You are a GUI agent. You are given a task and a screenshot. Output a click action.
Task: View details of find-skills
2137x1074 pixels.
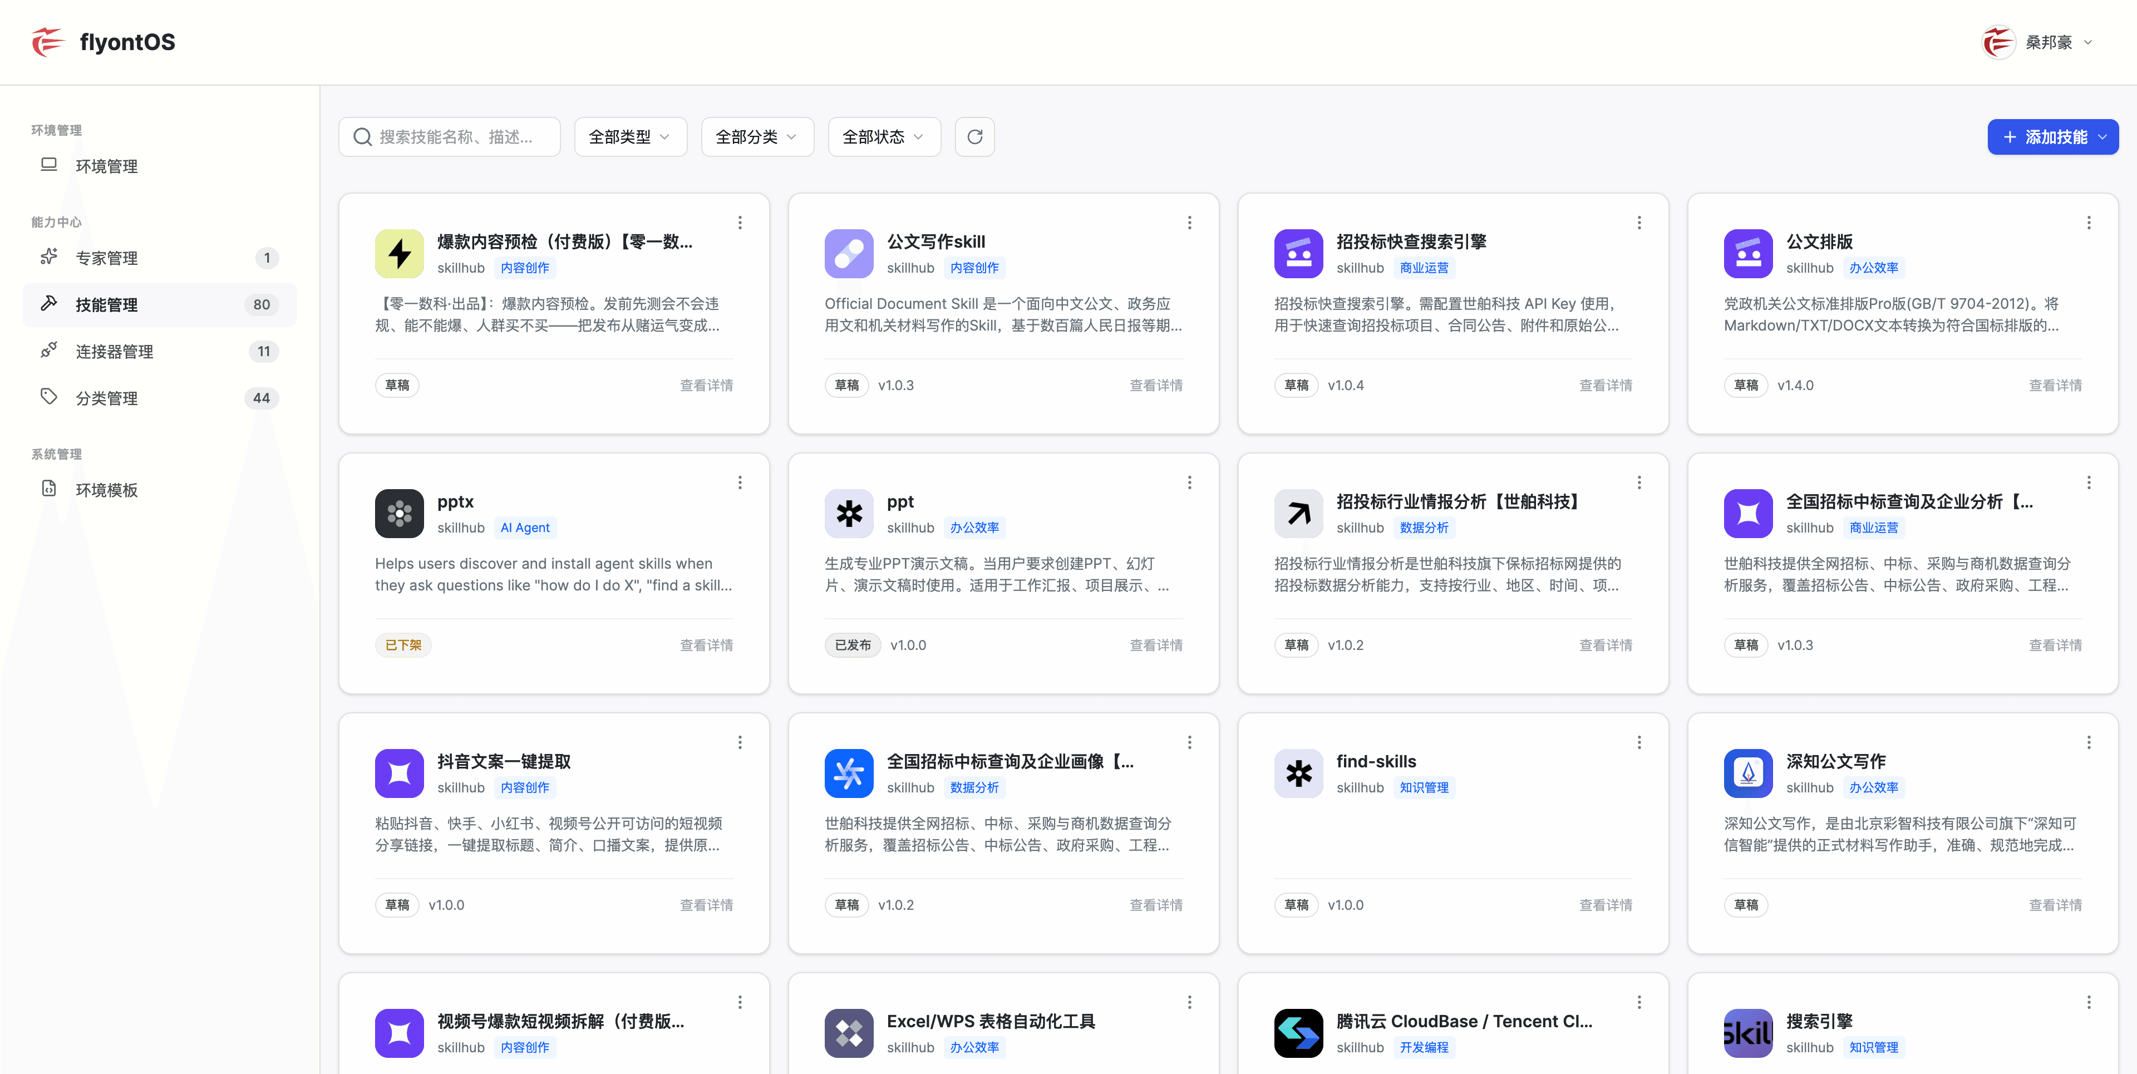1605,905
